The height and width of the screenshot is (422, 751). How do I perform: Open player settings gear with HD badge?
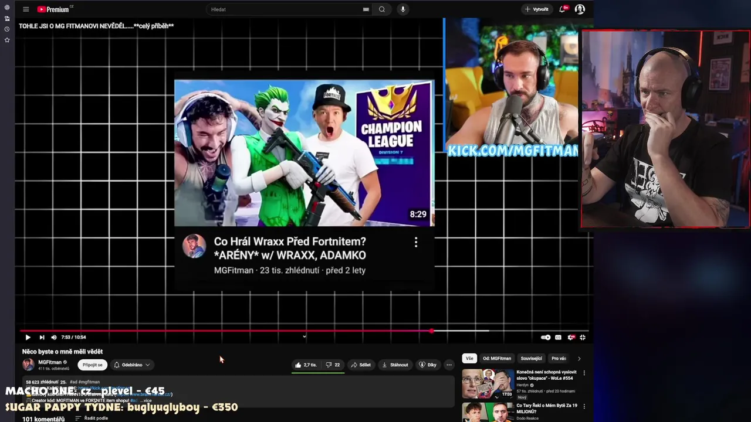570,337
